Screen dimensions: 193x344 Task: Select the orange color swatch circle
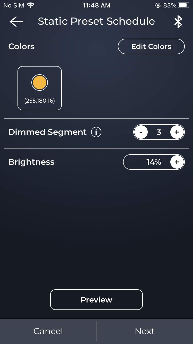tap(40, 83)
